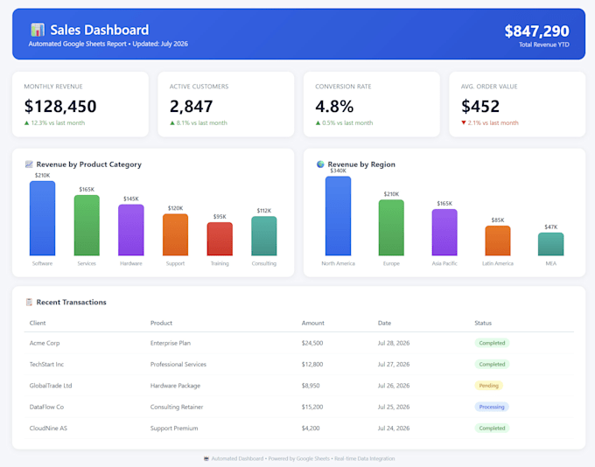The height and width of the screenshot is (467, 595).
Task: Click the Status column header
Action: click(x=483, y=323)
